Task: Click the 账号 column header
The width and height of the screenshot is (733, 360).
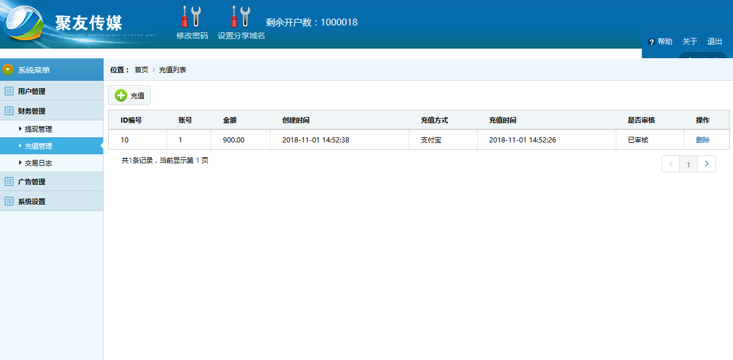Action: click(x=185, y=120)
